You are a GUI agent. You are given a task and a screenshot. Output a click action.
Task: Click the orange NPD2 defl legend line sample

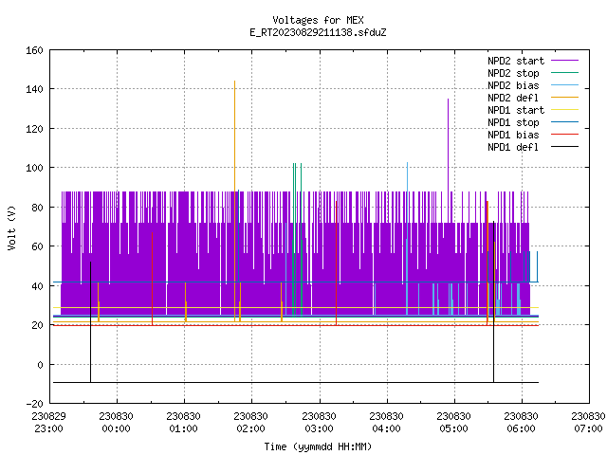point(564,97)
